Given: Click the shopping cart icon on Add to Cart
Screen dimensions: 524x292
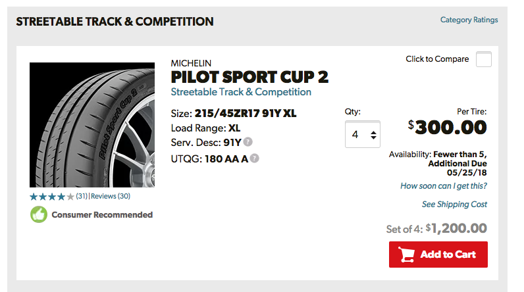Looking at the screenshot, I should pos(407,255).
